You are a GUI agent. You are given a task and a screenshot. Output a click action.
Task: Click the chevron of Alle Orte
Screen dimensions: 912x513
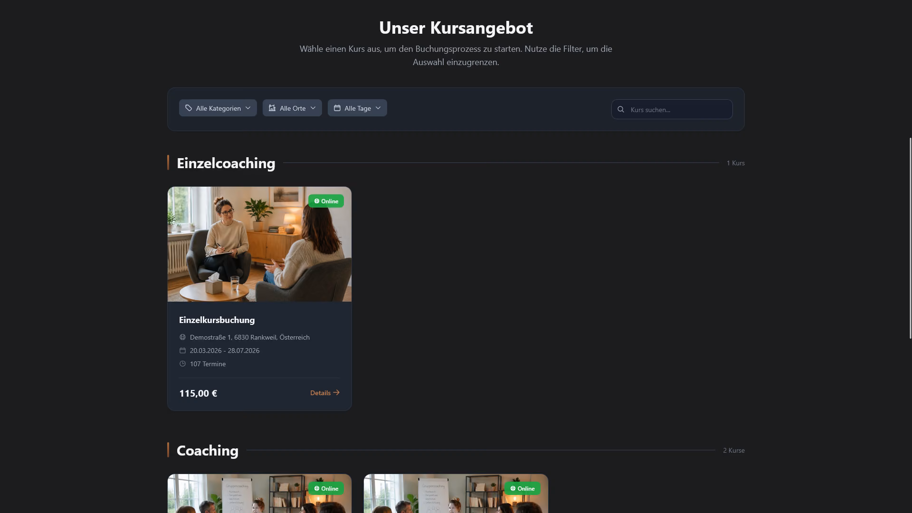coord(313,108)
